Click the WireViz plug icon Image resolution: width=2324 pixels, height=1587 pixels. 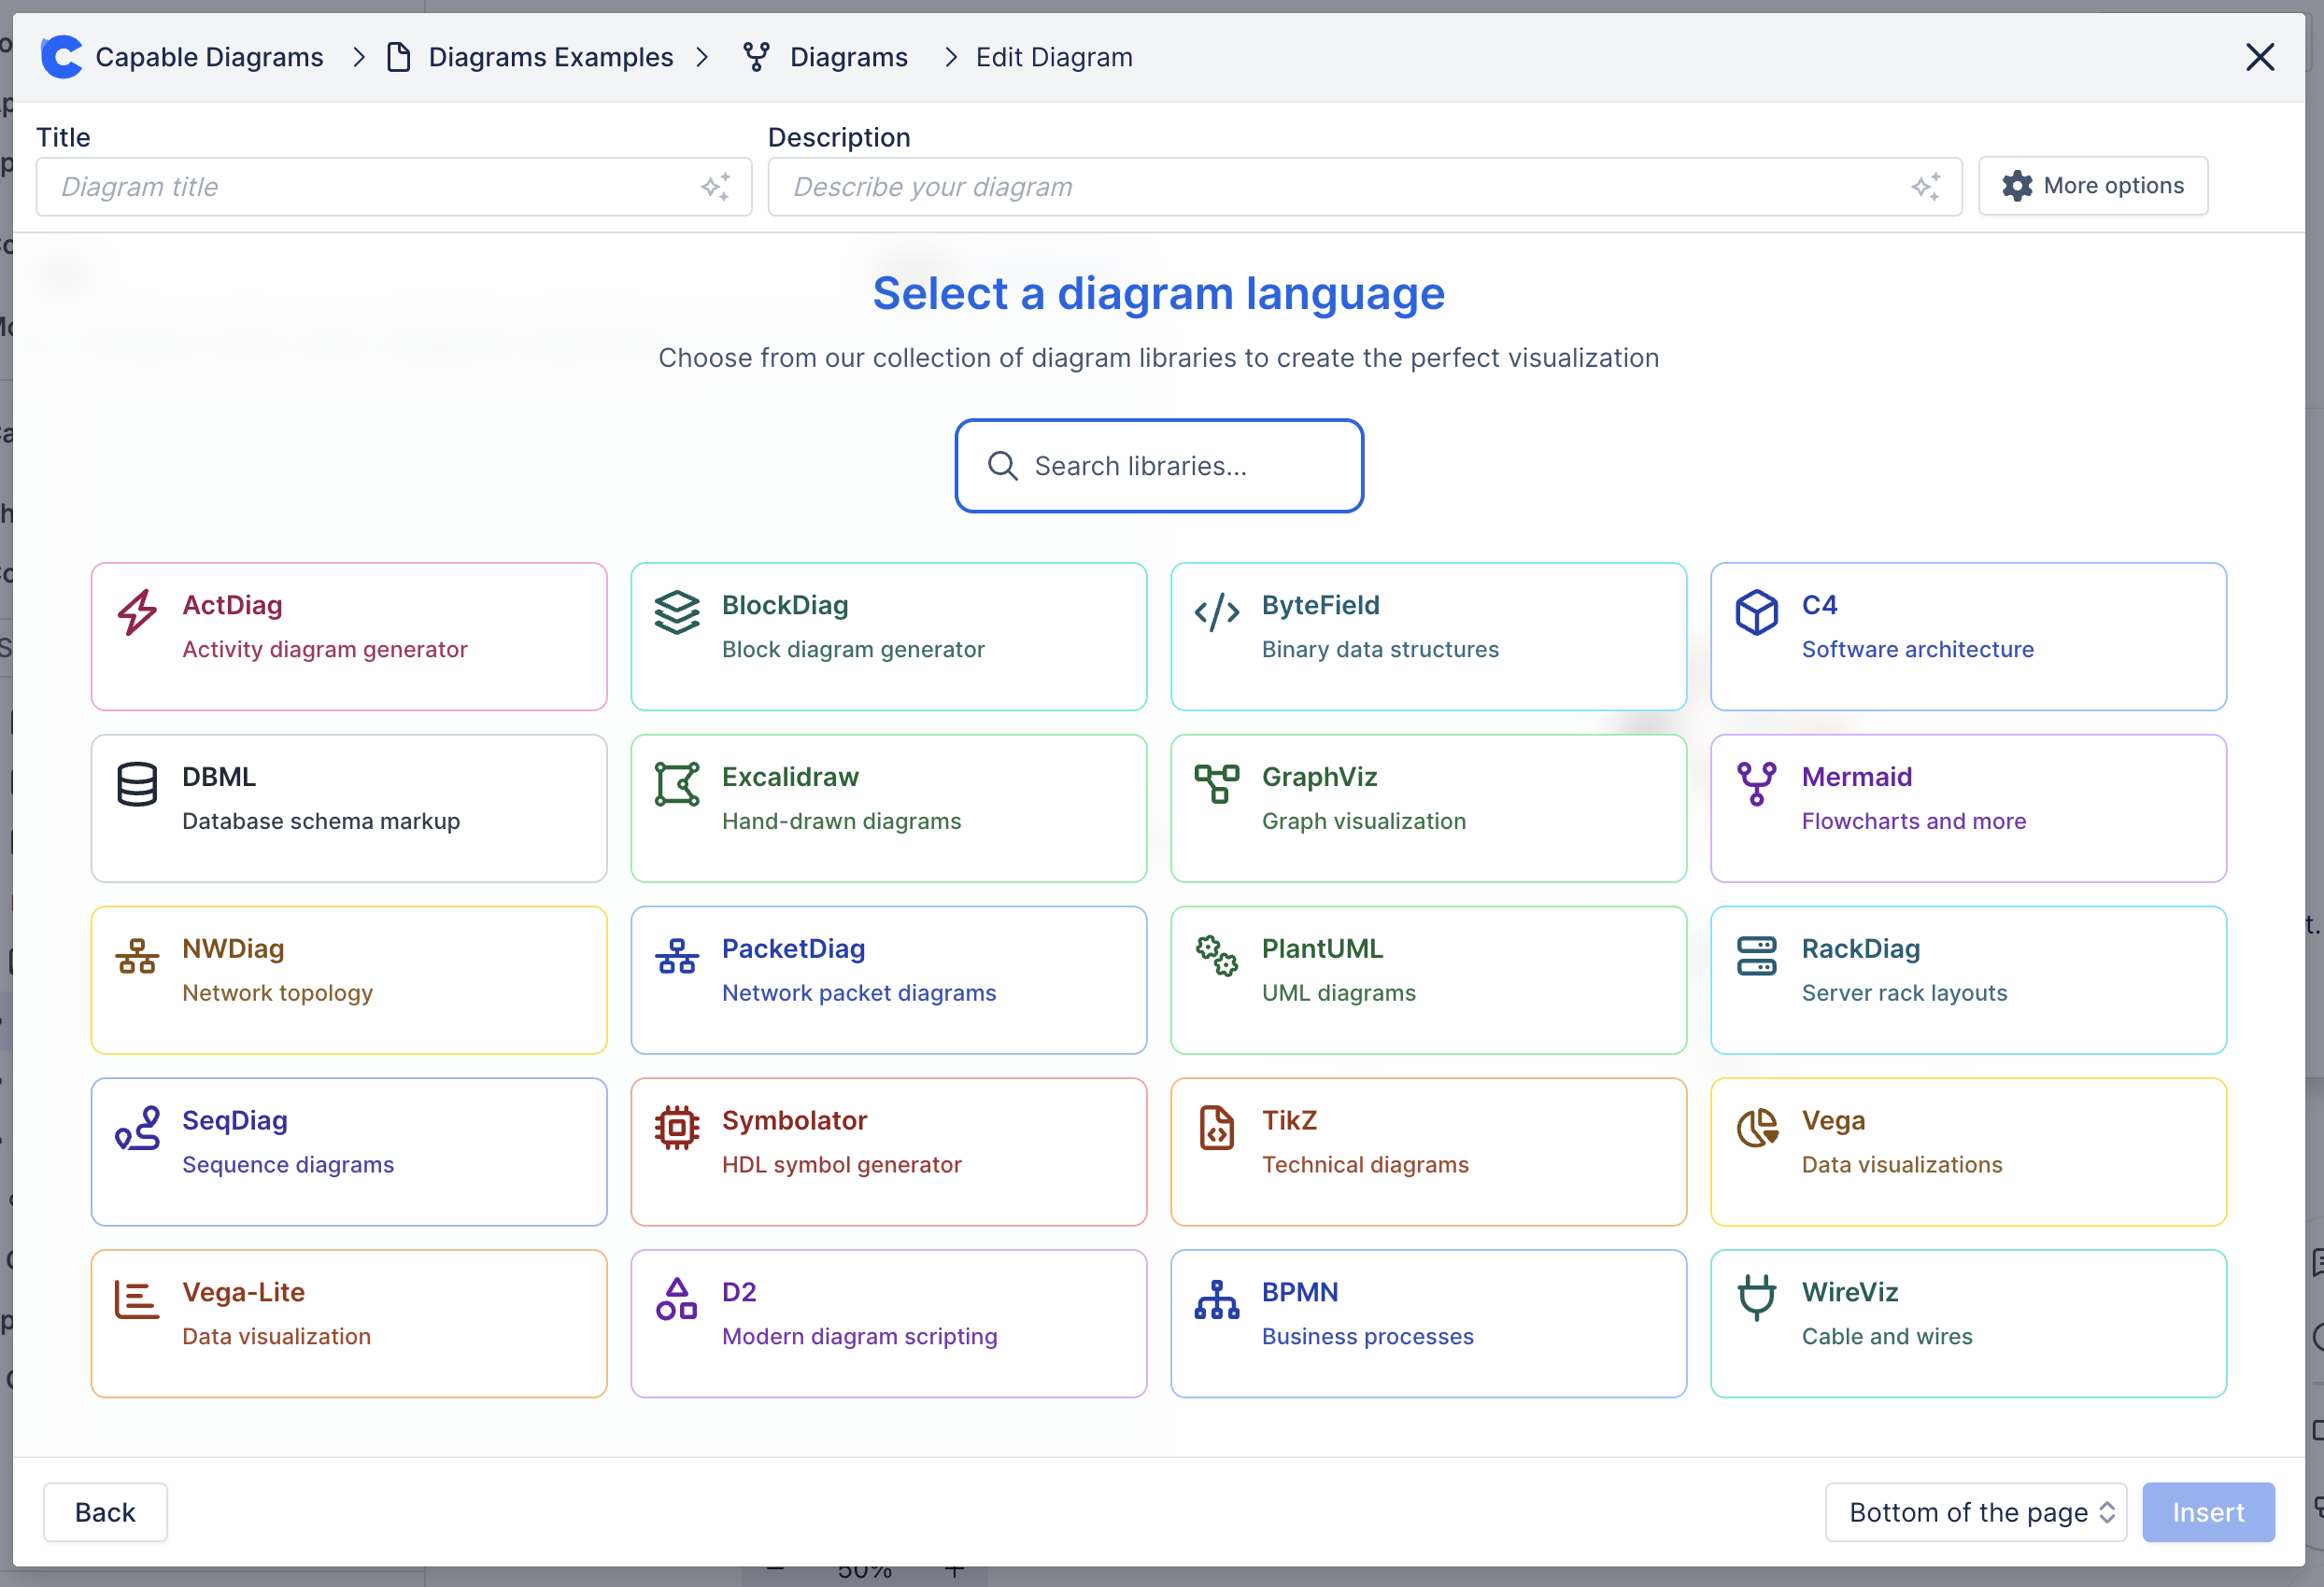pos(1757,1299)
